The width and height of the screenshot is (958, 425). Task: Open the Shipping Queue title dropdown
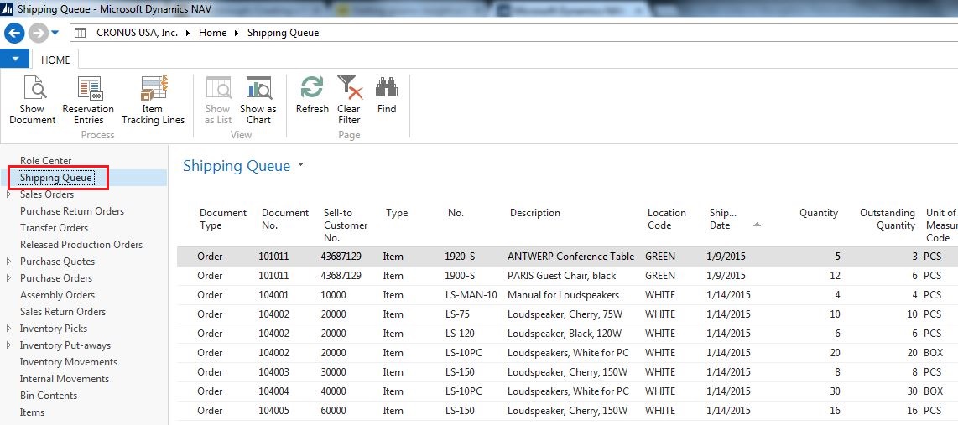(x=300, y=165)
